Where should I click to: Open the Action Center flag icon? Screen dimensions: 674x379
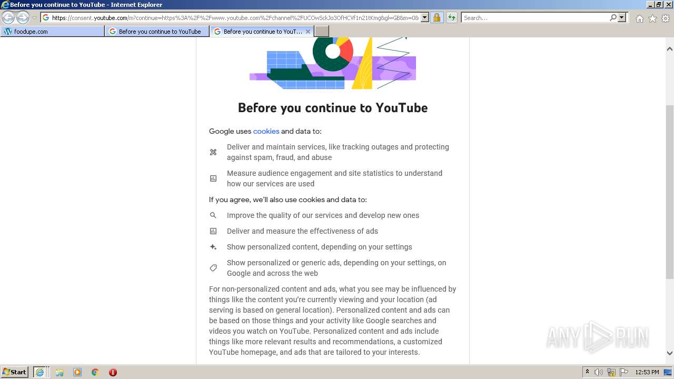[624, 372]
